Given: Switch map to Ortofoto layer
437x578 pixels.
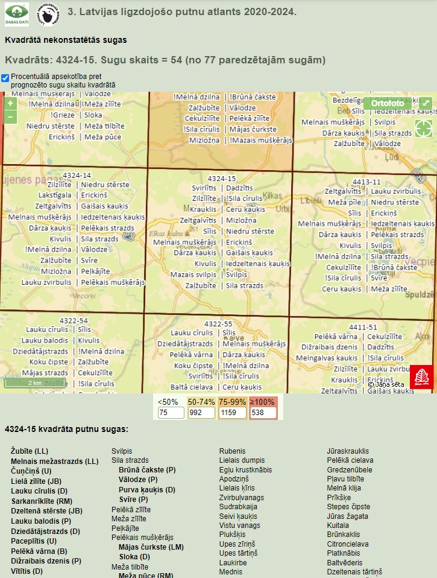Looking at the screenshot, I should (388, 103).
